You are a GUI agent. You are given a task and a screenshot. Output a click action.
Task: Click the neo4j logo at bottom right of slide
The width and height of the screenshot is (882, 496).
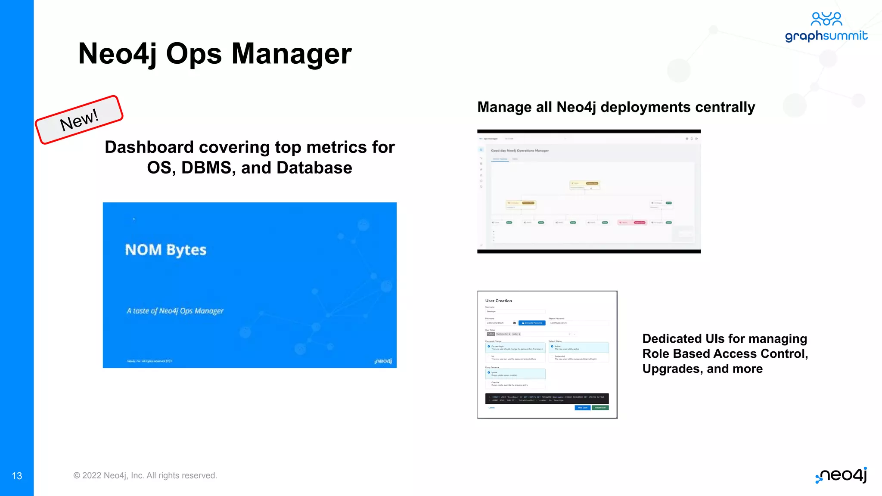coord(841,475)
